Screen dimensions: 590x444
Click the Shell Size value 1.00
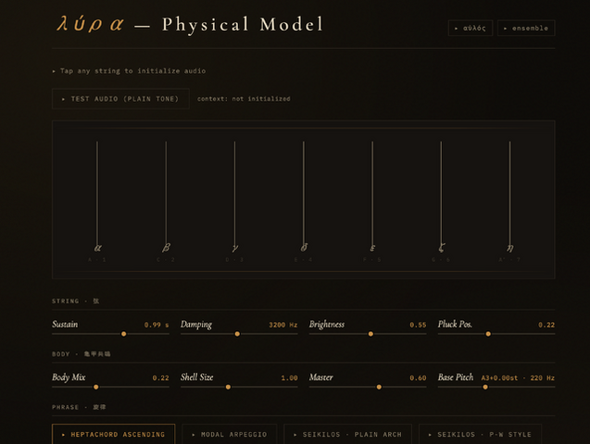289,378
